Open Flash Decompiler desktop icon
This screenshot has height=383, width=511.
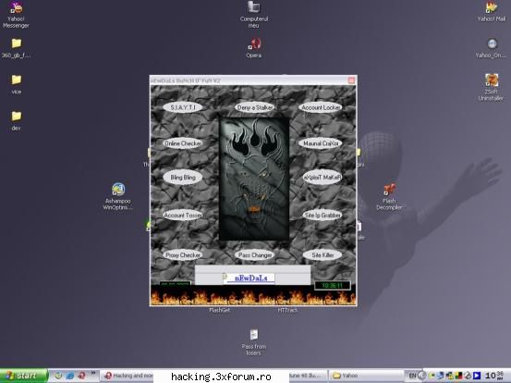coord(389,197)
